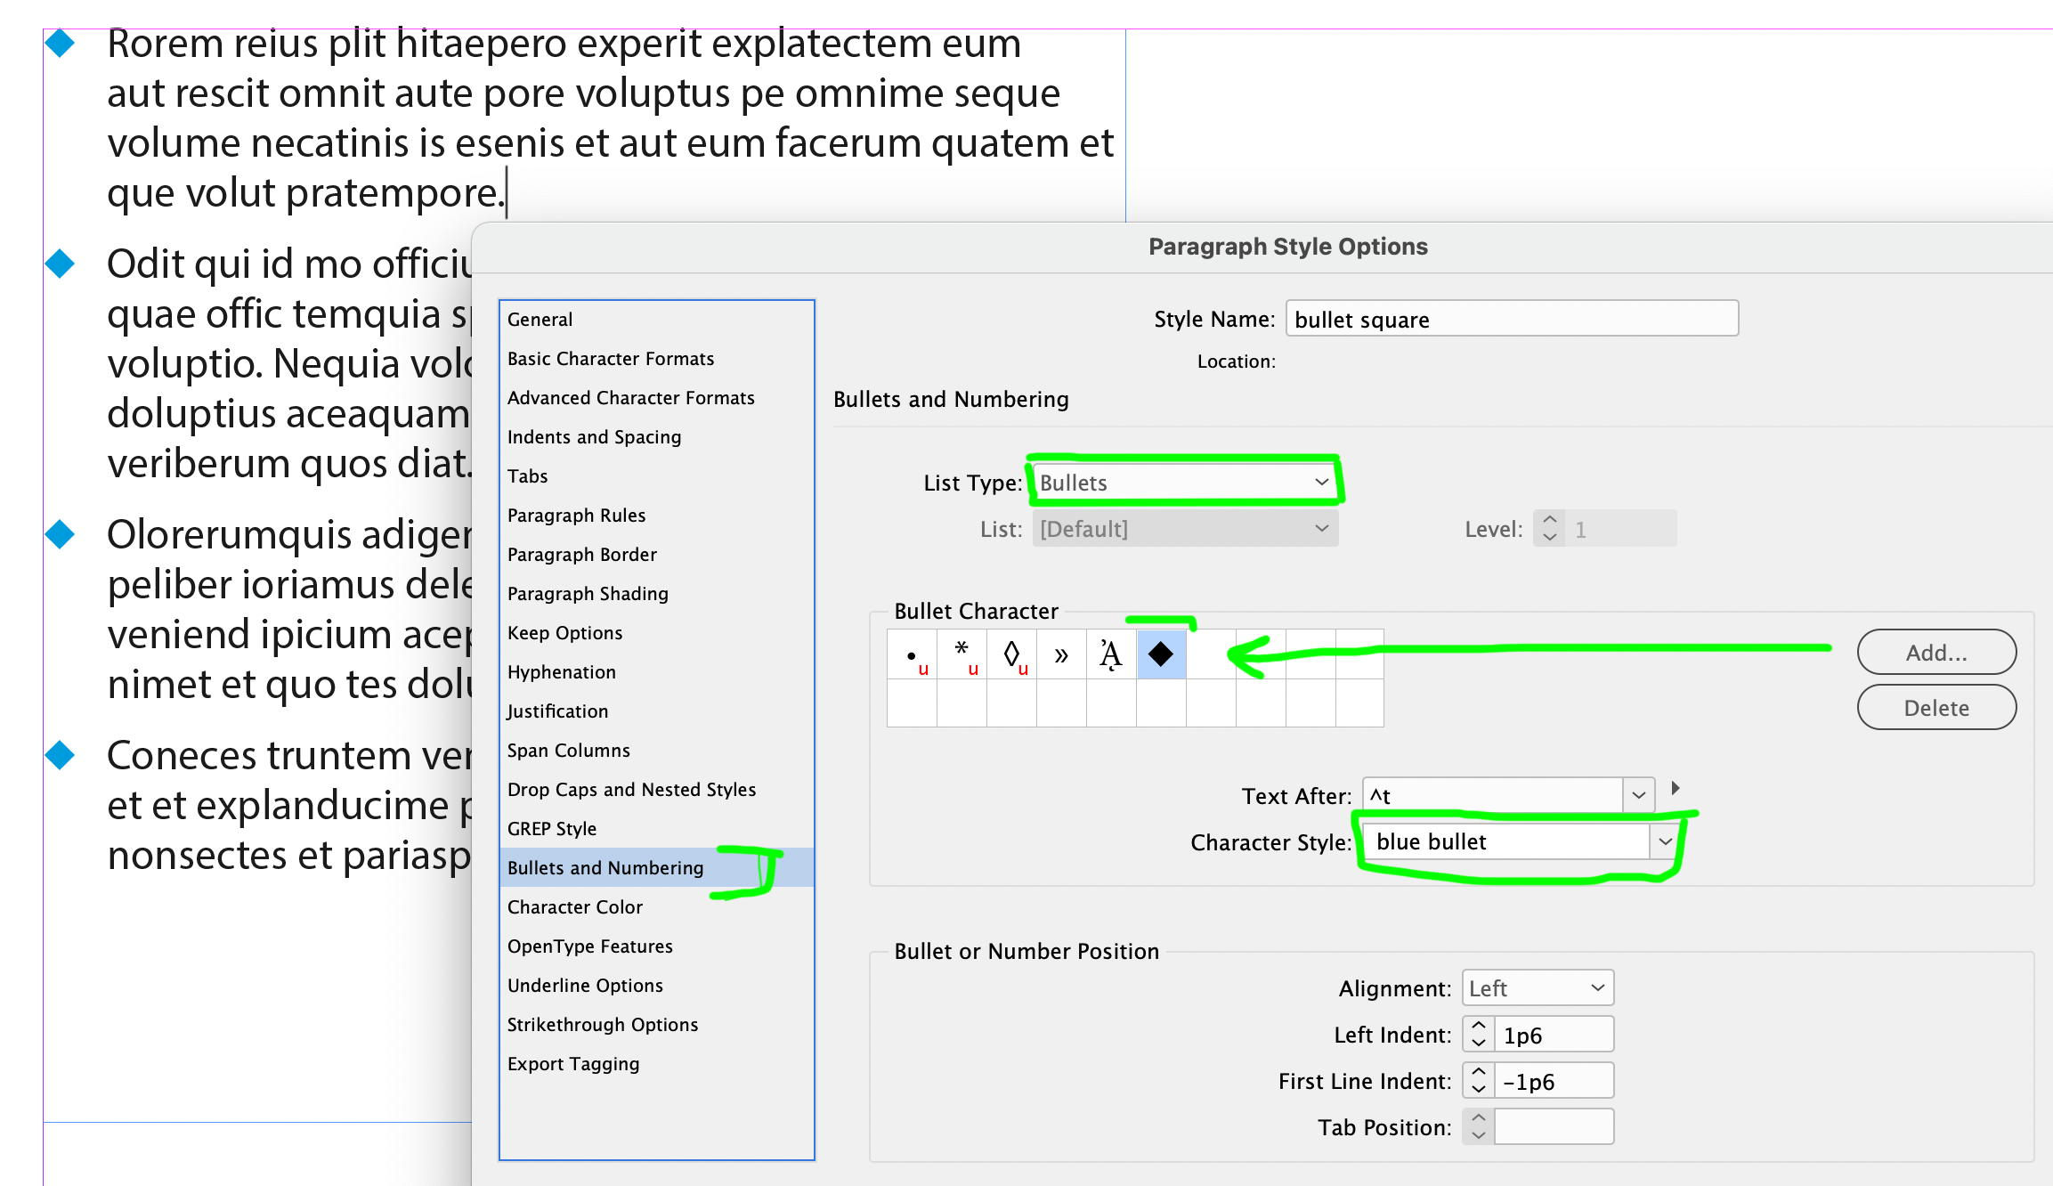The height and width of the screenshot is (1186, 2053).
Task: Switch to Character Color settings
Action: [575, 906]
